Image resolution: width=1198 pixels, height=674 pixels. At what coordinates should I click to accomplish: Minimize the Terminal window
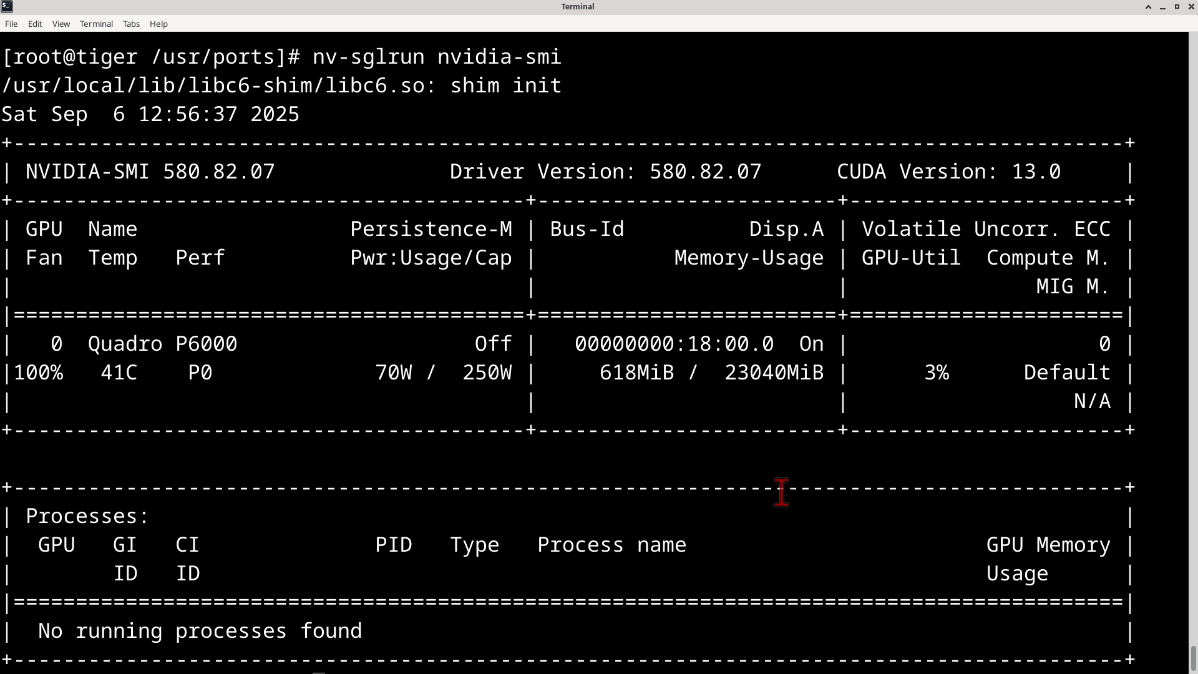(1162, 7)
